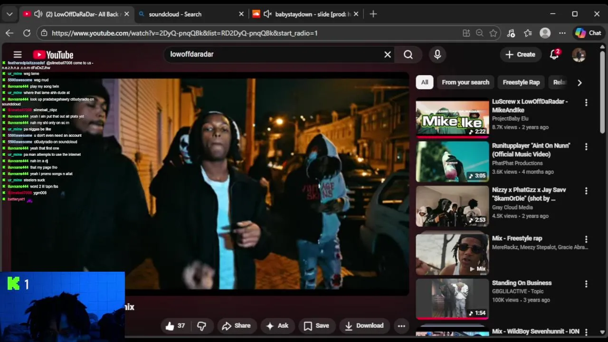Mute the LowOffDaRaDar YouTube tab audio
Screen dimensions: 608x342
[x=38, y=14]
